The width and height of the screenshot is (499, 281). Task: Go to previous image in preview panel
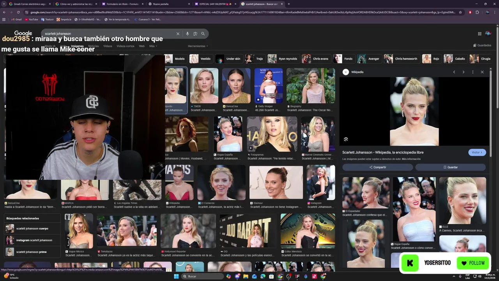click(454, 72)
